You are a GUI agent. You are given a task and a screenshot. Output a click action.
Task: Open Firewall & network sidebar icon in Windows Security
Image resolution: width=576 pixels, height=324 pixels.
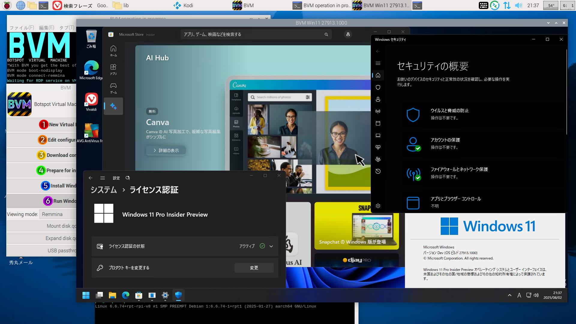tap(378, 111)
